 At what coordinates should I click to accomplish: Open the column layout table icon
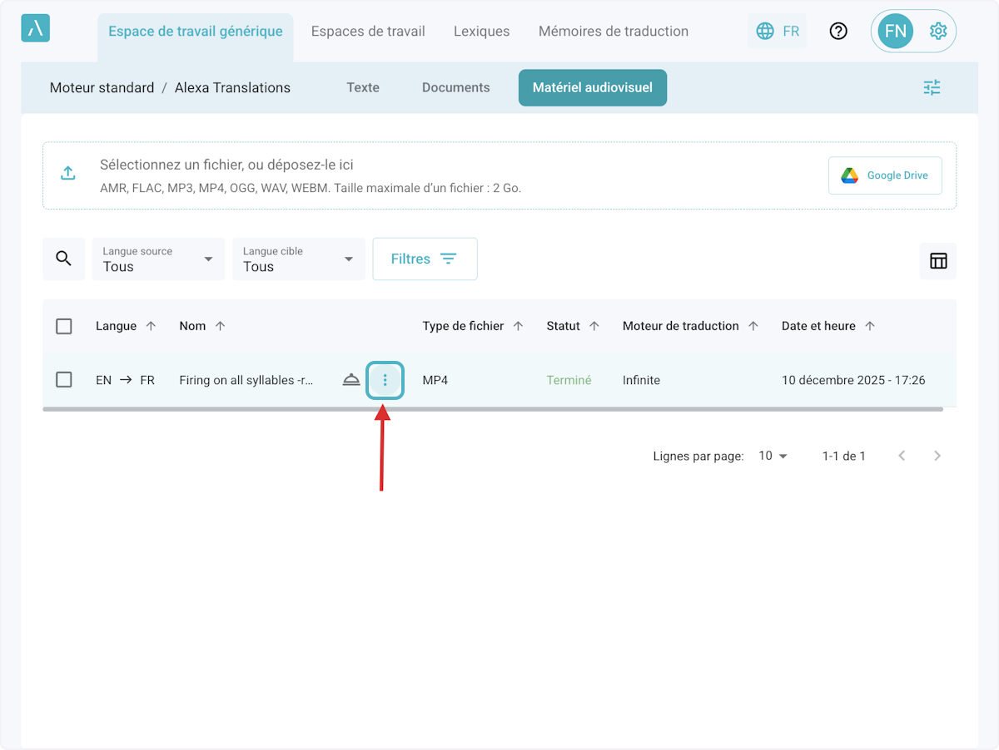[x=938, y=260]
